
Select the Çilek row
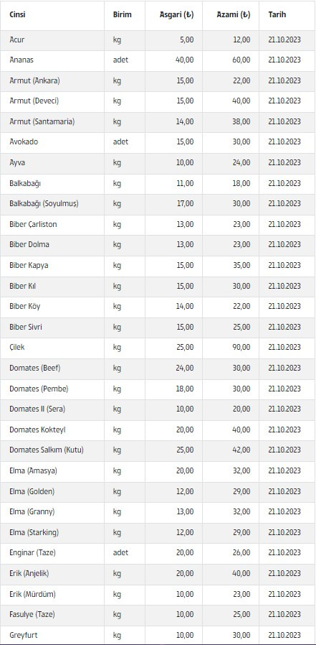pyautogui.click(x=158, y=347)
